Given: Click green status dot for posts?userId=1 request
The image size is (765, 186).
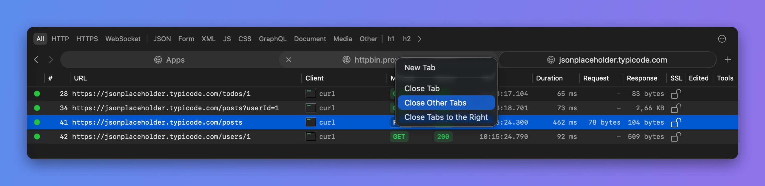Looking at the screenshot, I should click(37, 108).
